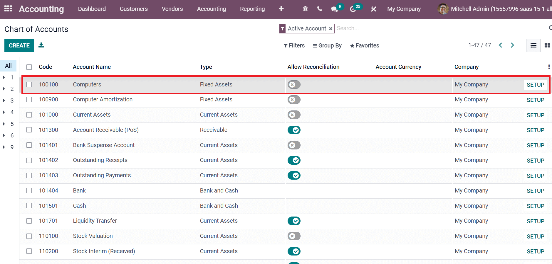Open SETUP for the Bank Suspense Account

535,145
